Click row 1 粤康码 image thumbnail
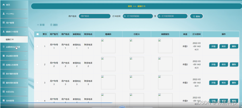 (x=108, y=46)
